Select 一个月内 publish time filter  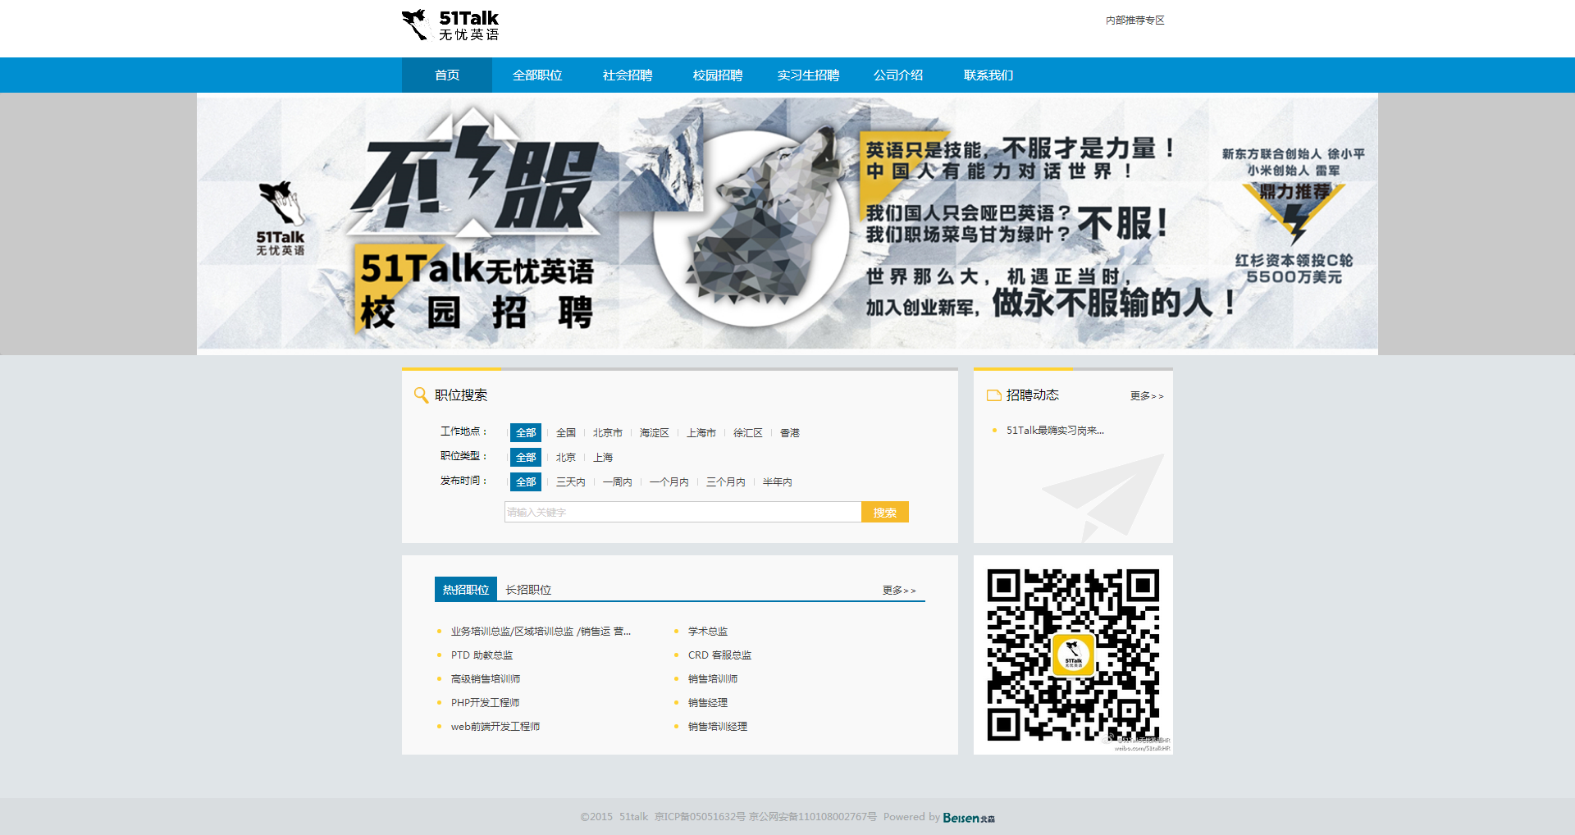pos(669,482)
